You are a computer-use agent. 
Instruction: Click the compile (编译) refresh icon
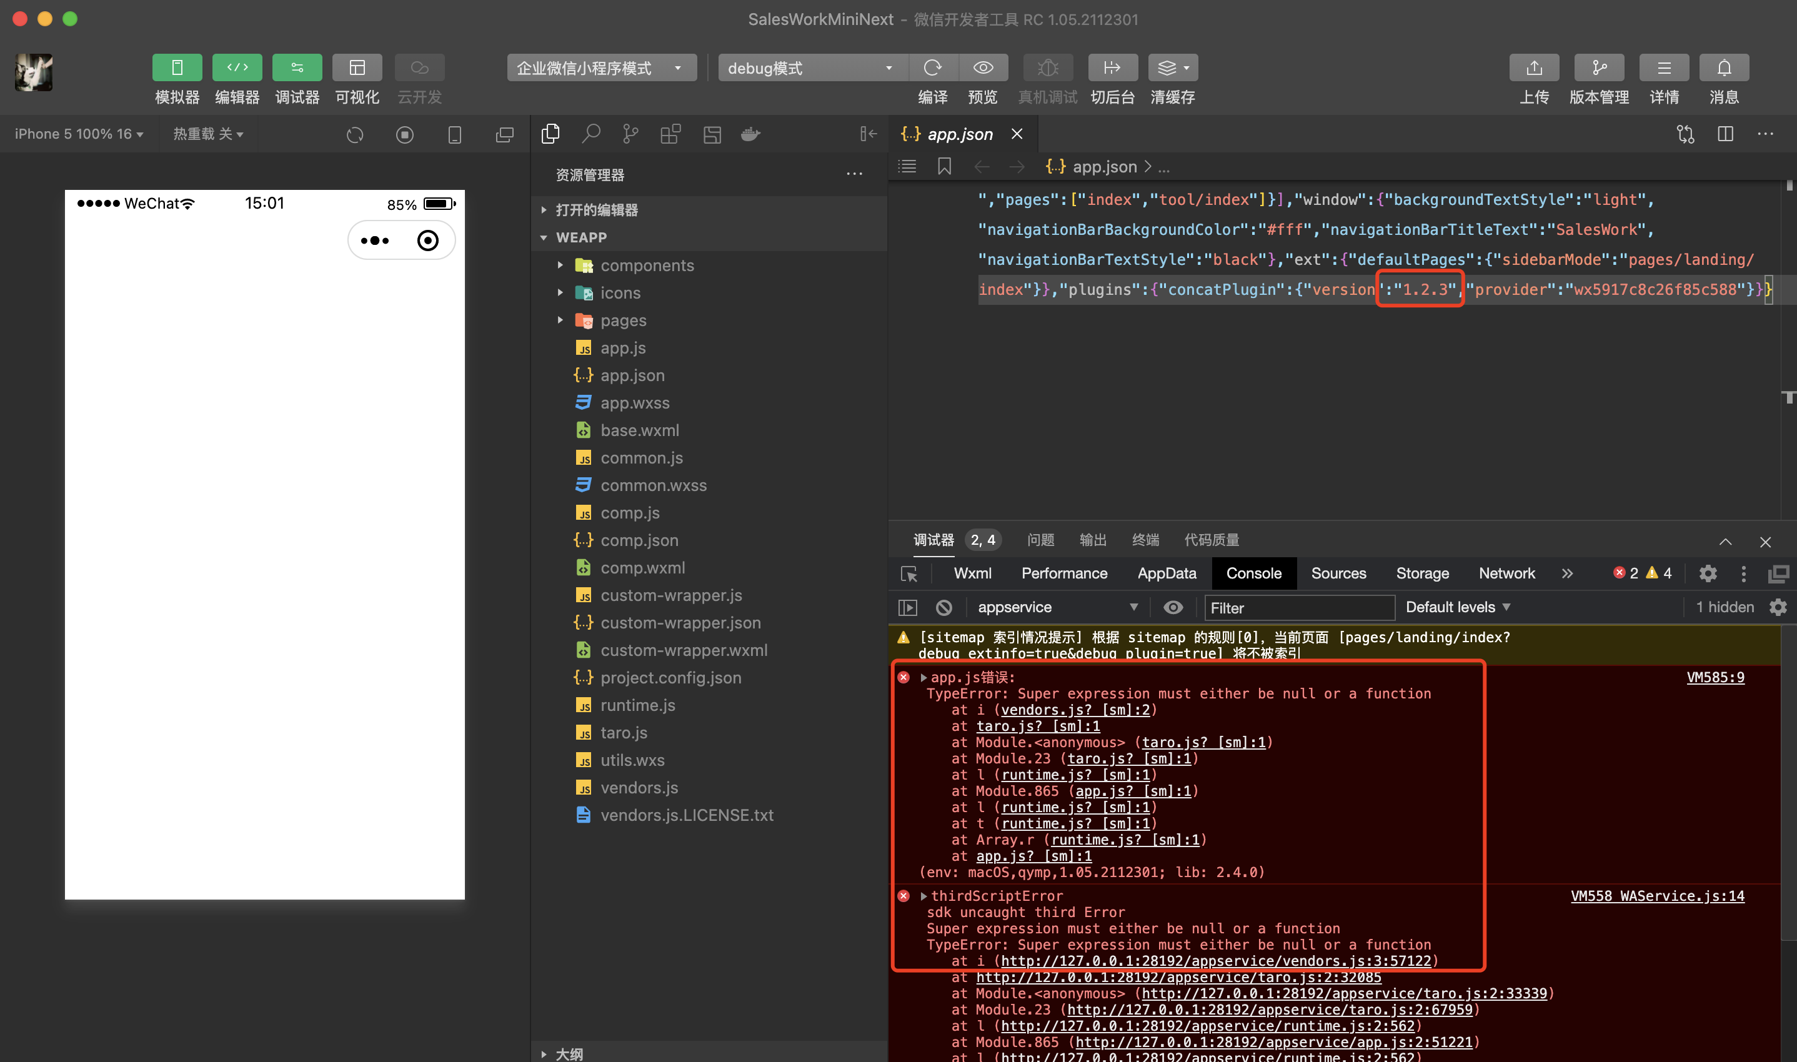(x=932, y=68)
